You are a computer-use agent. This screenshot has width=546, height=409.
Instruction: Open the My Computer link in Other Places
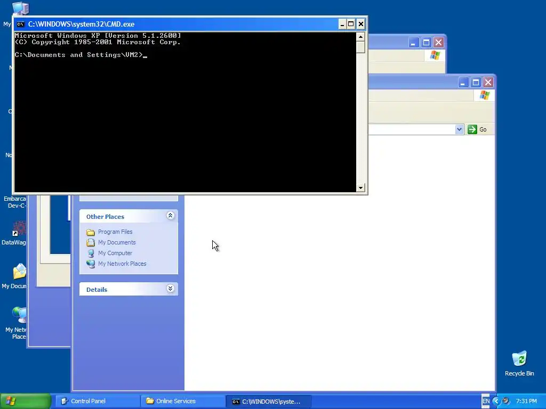click(x=115, y=253)
